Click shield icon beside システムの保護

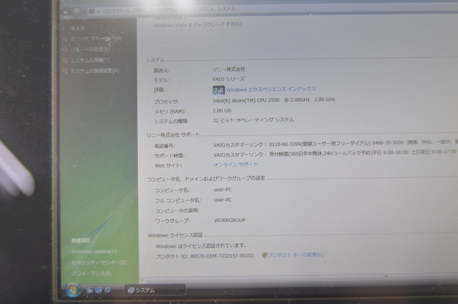click(66, 61)
